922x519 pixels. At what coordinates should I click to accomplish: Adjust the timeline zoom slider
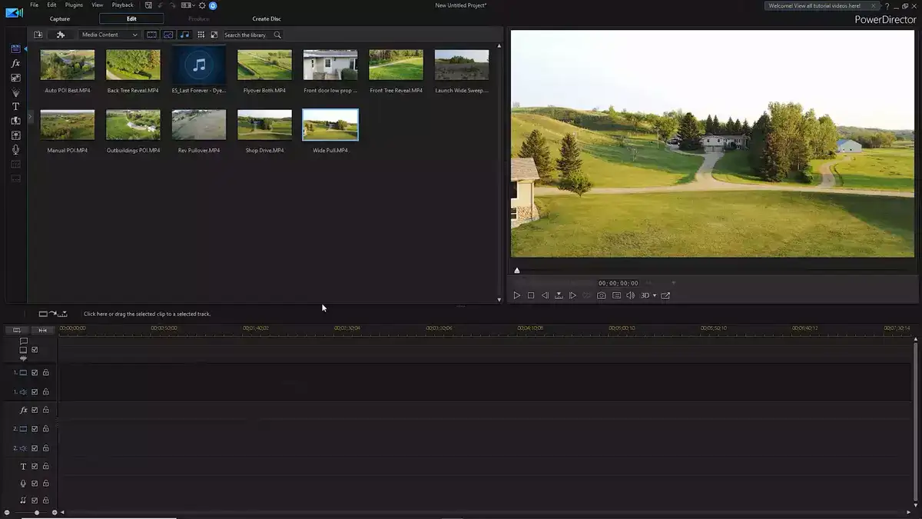[x=37, y=512]
